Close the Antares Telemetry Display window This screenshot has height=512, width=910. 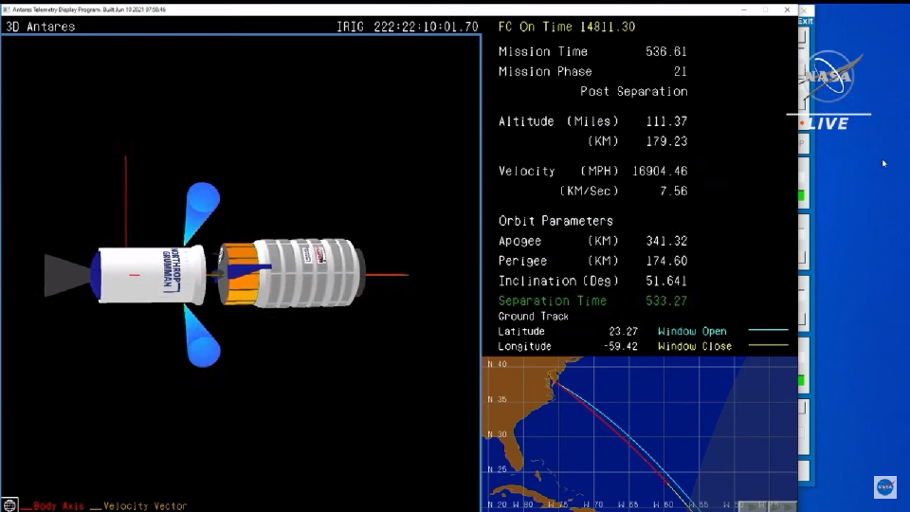point(787,9)
